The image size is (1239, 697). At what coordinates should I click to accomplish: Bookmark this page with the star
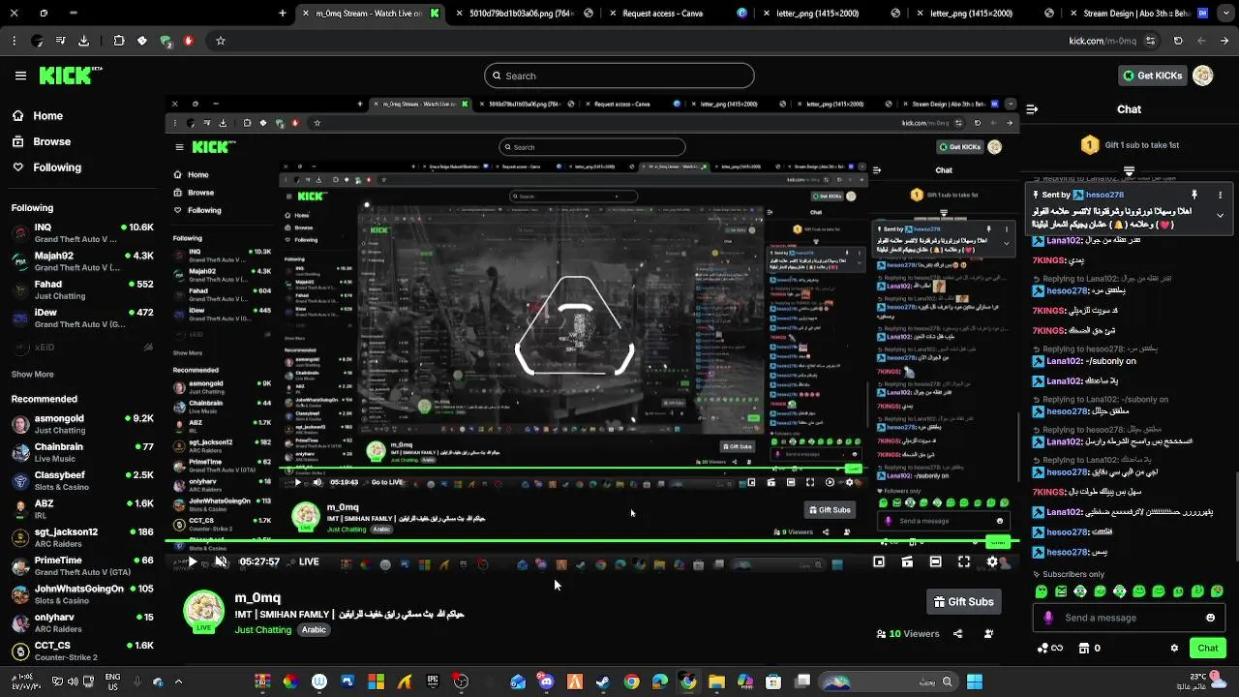(221, 41)
